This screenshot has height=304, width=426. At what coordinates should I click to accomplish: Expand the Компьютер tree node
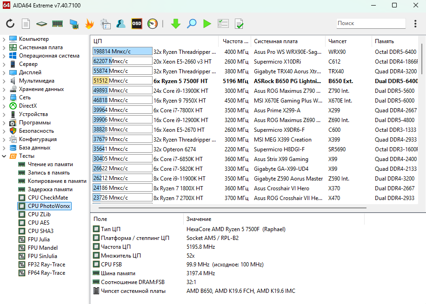[x=4, y=39]
